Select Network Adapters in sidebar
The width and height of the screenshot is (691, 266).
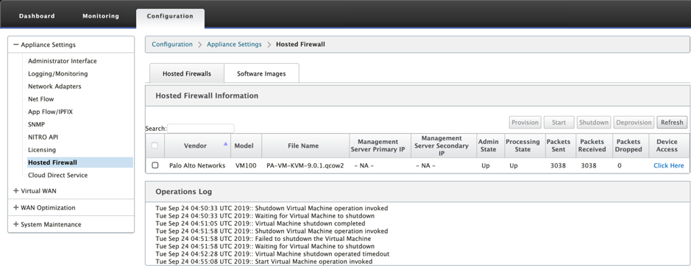point(54,86)
